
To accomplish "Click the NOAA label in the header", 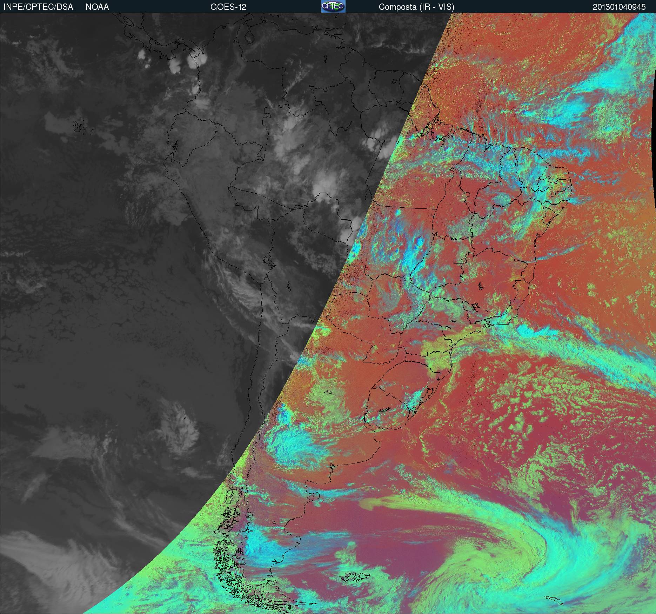I will (97, 7).
